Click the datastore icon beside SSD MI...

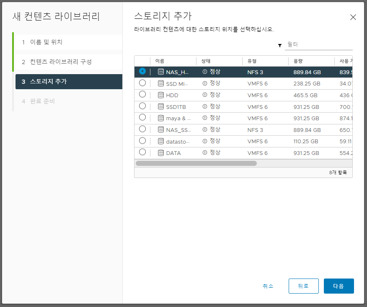click(161, 83)
